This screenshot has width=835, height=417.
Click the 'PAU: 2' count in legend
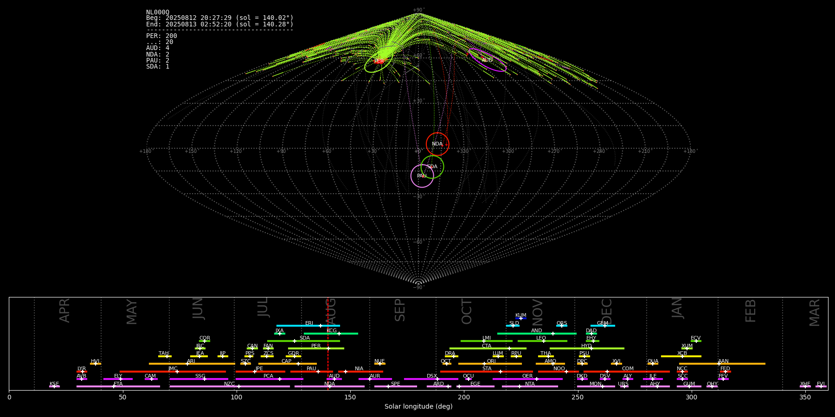click(158, 61)
